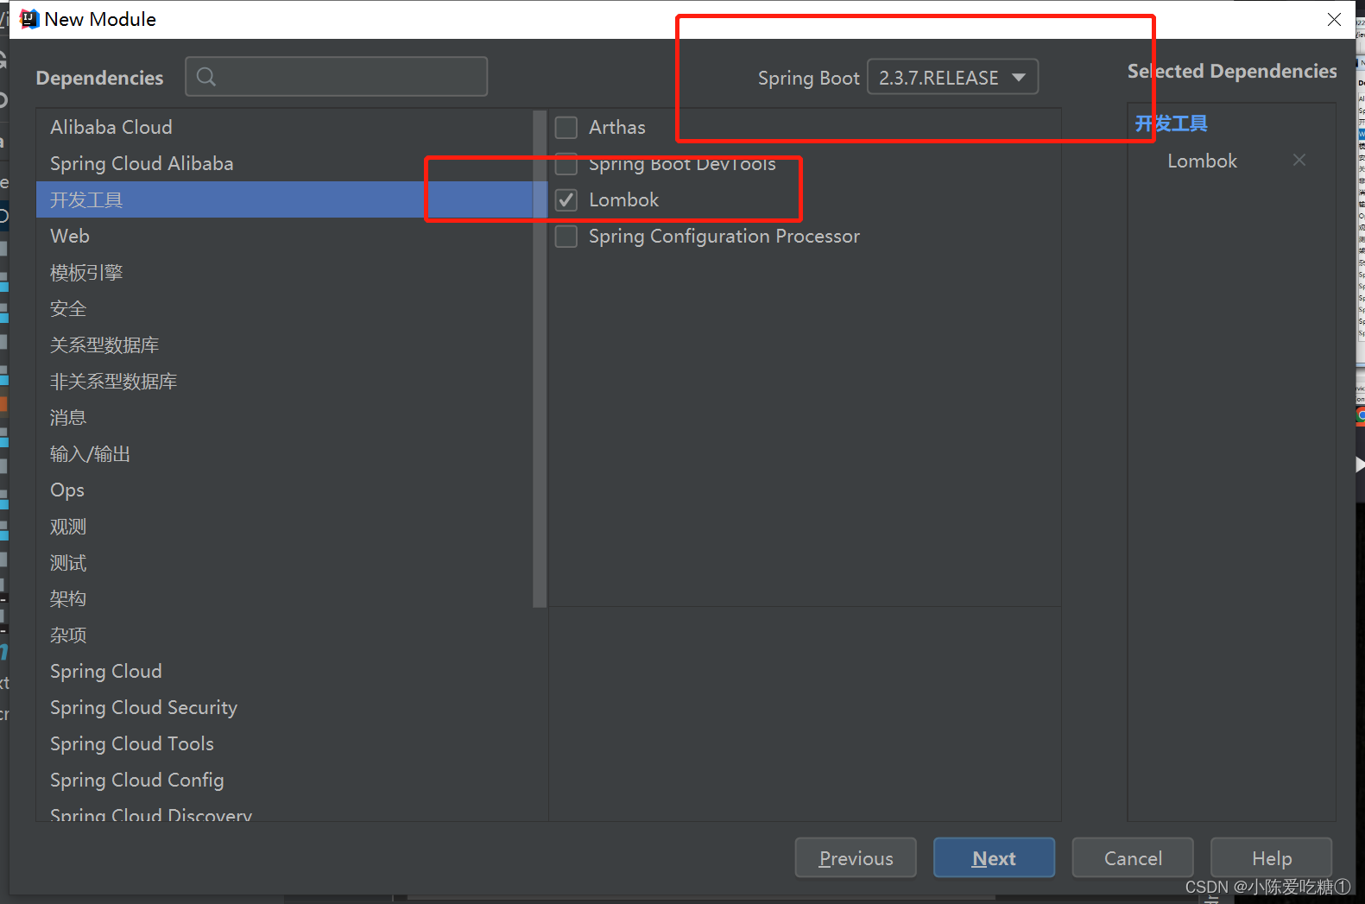Focus the Dependencies search field
This screenshot has width=1365, height=904.
tap(337, 77)
